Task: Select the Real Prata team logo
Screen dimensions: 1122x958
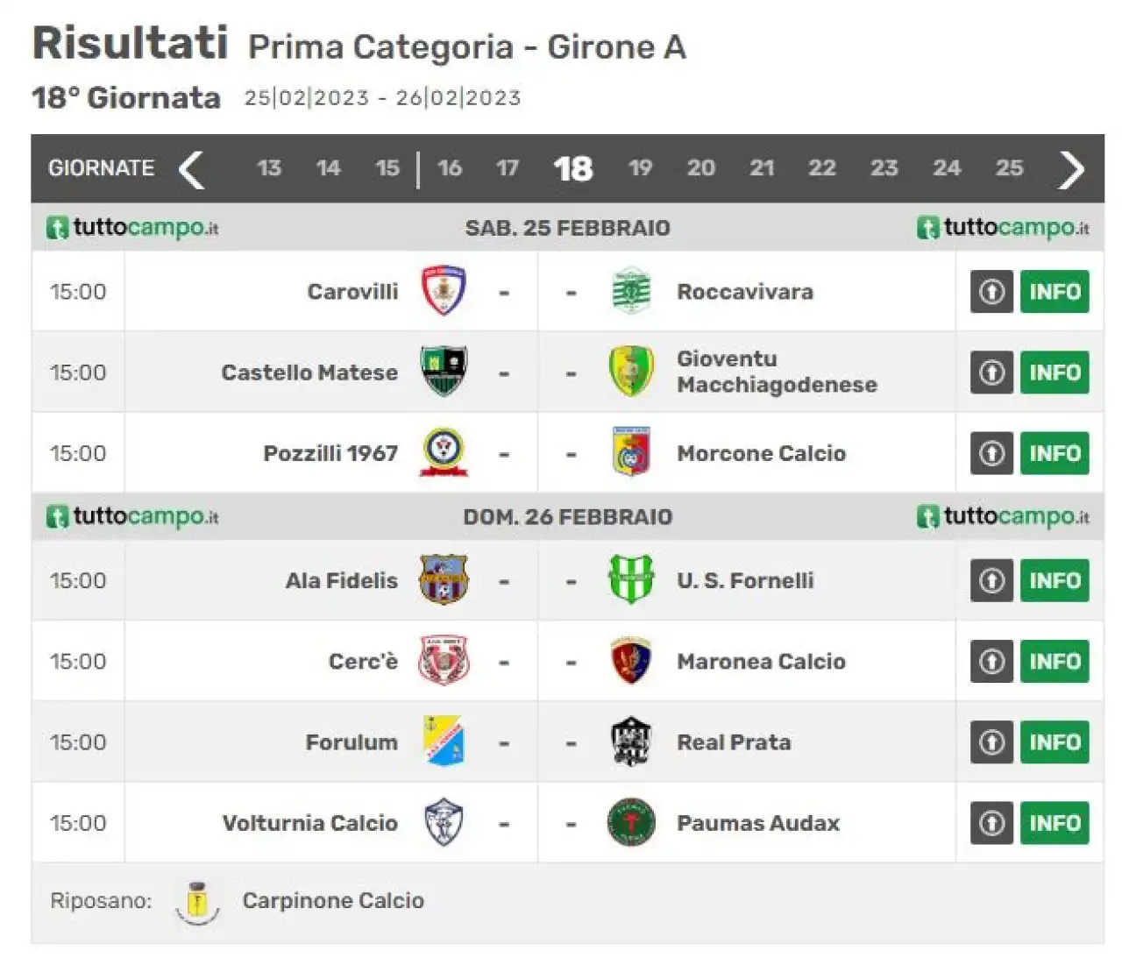Action: [631, 742]
